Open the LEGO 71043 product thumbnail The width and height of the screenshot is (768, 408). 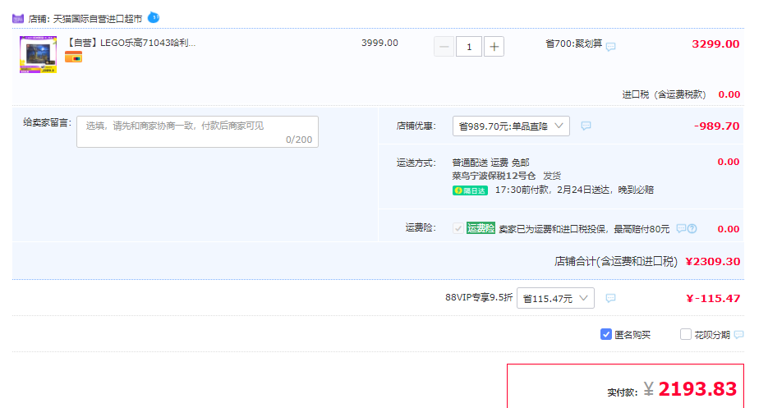[x=39, y=54]
